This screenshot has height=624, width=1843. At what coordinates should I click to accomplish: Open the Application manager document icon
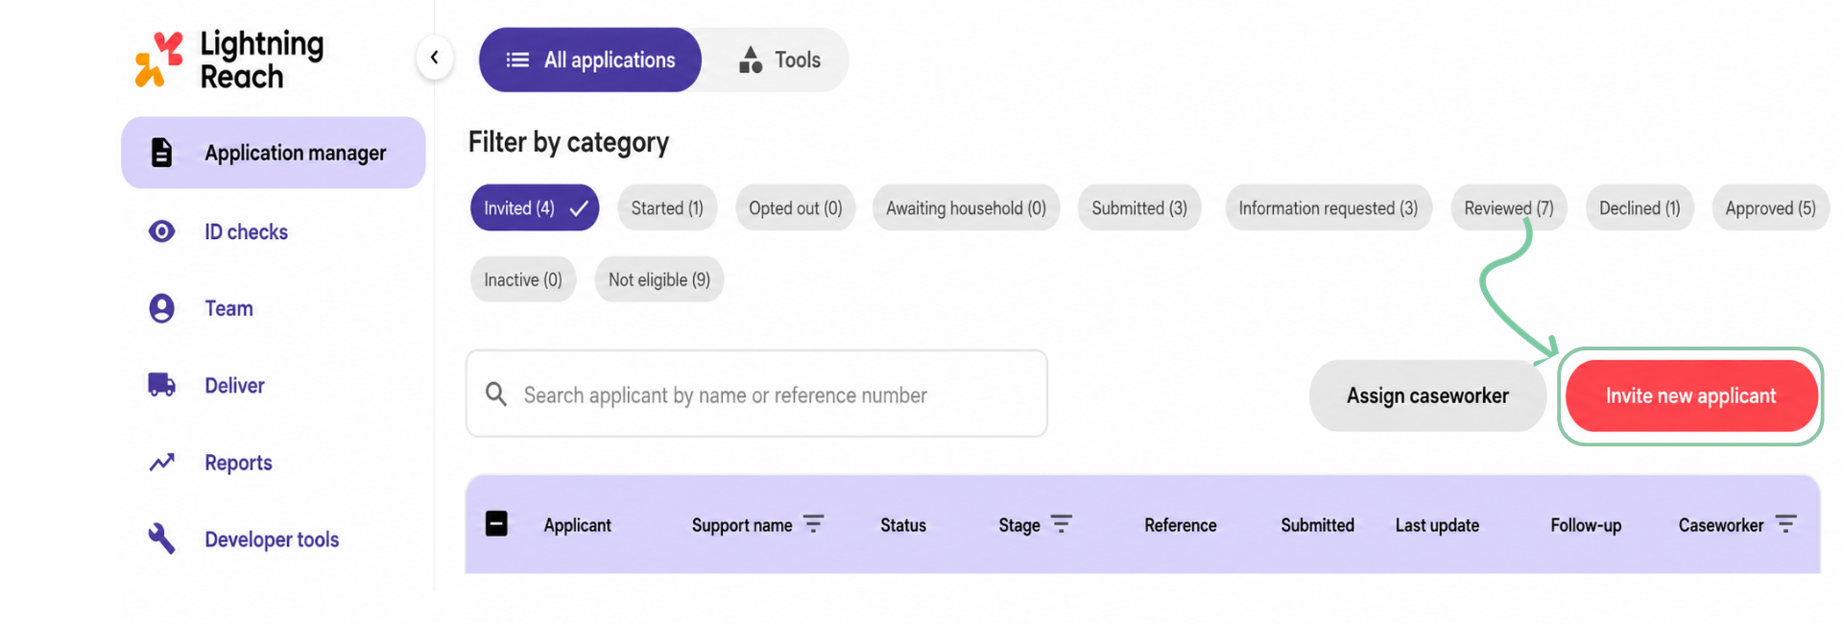pyautogui.click(x=161, y=153)
